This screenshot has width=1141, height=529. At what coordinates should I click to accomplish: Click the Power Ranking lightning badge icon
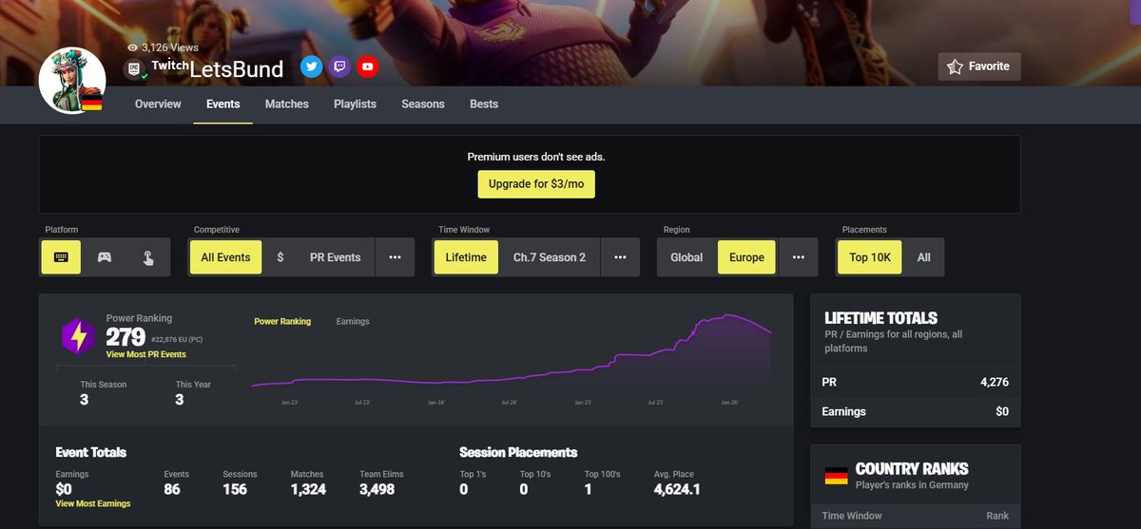[x=78, y=336]
